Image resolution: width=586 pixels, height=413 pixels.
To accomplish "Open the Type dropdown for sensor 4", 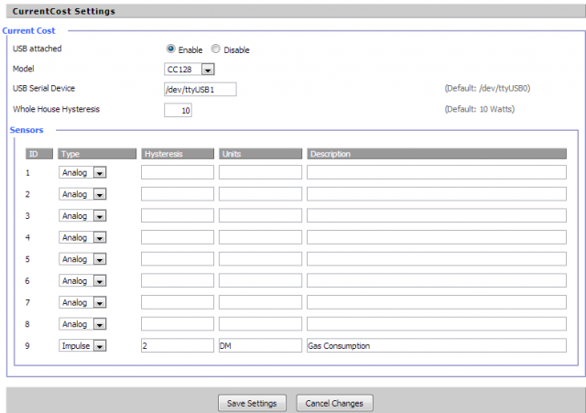I will point(82,237).
